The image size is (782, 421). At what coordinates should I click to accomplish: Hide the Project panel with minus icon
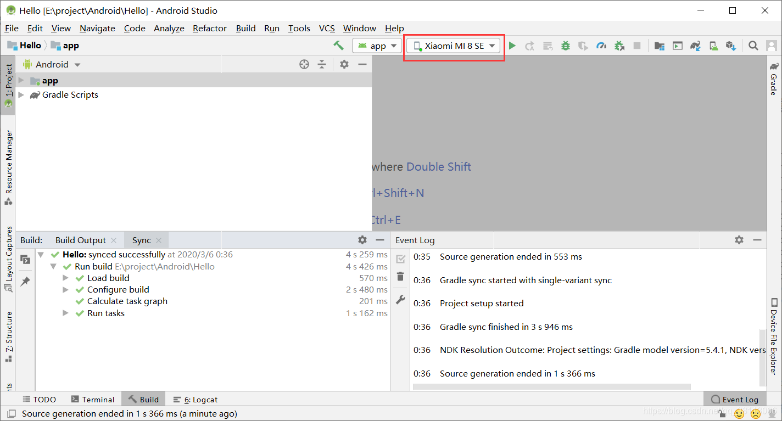tap(362, 64)
